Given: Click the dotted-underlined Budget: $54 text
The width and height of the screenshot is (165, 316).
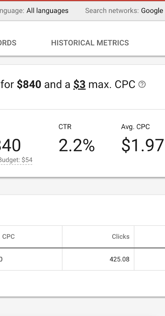Looking at the screenshot, I should click(16, 160).
